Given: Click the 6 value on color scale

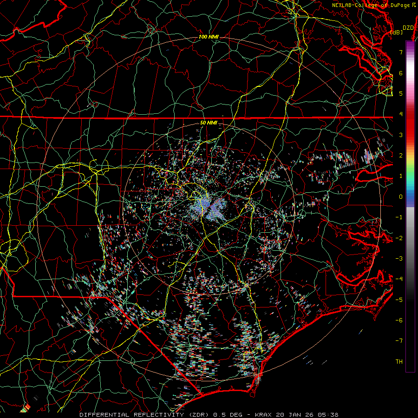Looking at the screenshot, I should pos(401,73).
